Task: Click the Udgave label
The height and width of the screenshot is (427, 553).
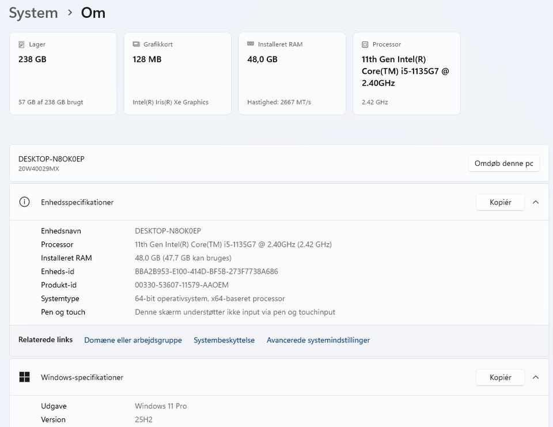Action: tap(54, 406)
